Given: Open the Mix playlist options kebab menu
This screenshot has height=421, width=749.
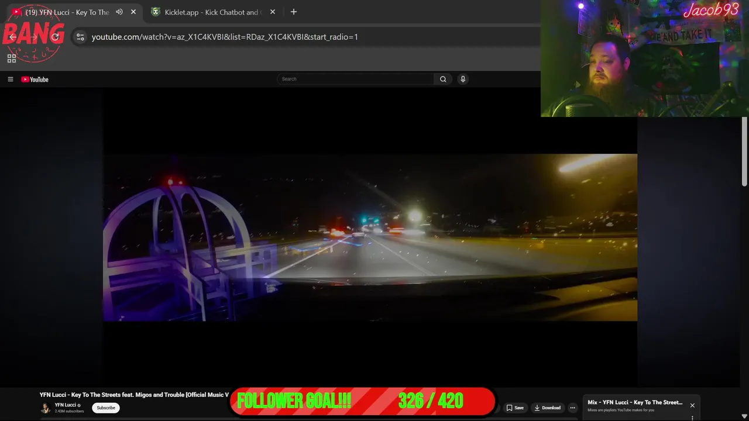Looking at the screenshot, I should (x=692, y=417).
